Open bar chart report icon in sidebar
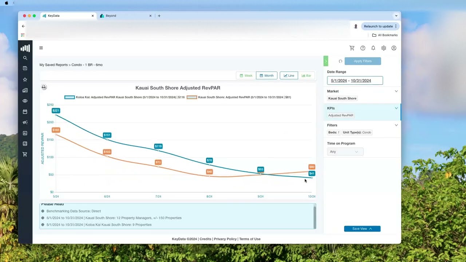This screenshot has width=466, height=262. click(25, 133)
